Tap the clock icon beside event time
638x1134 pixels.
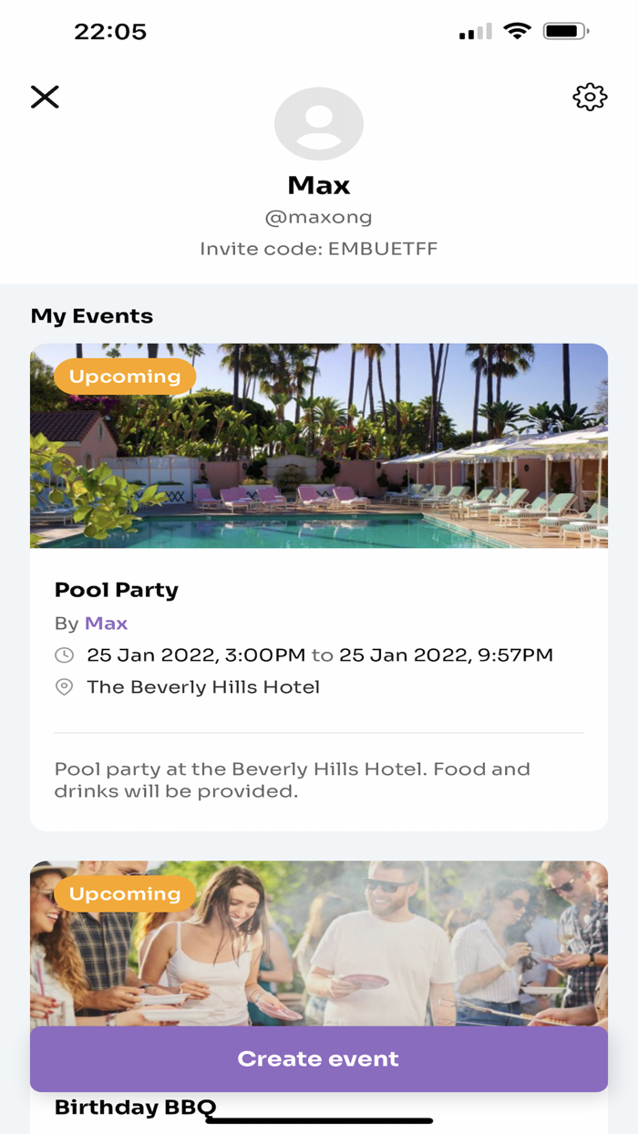pyautogui.click(x=64, y=655)
